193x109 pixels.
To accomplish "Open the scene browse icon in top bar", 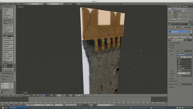I will pos(45,4).
